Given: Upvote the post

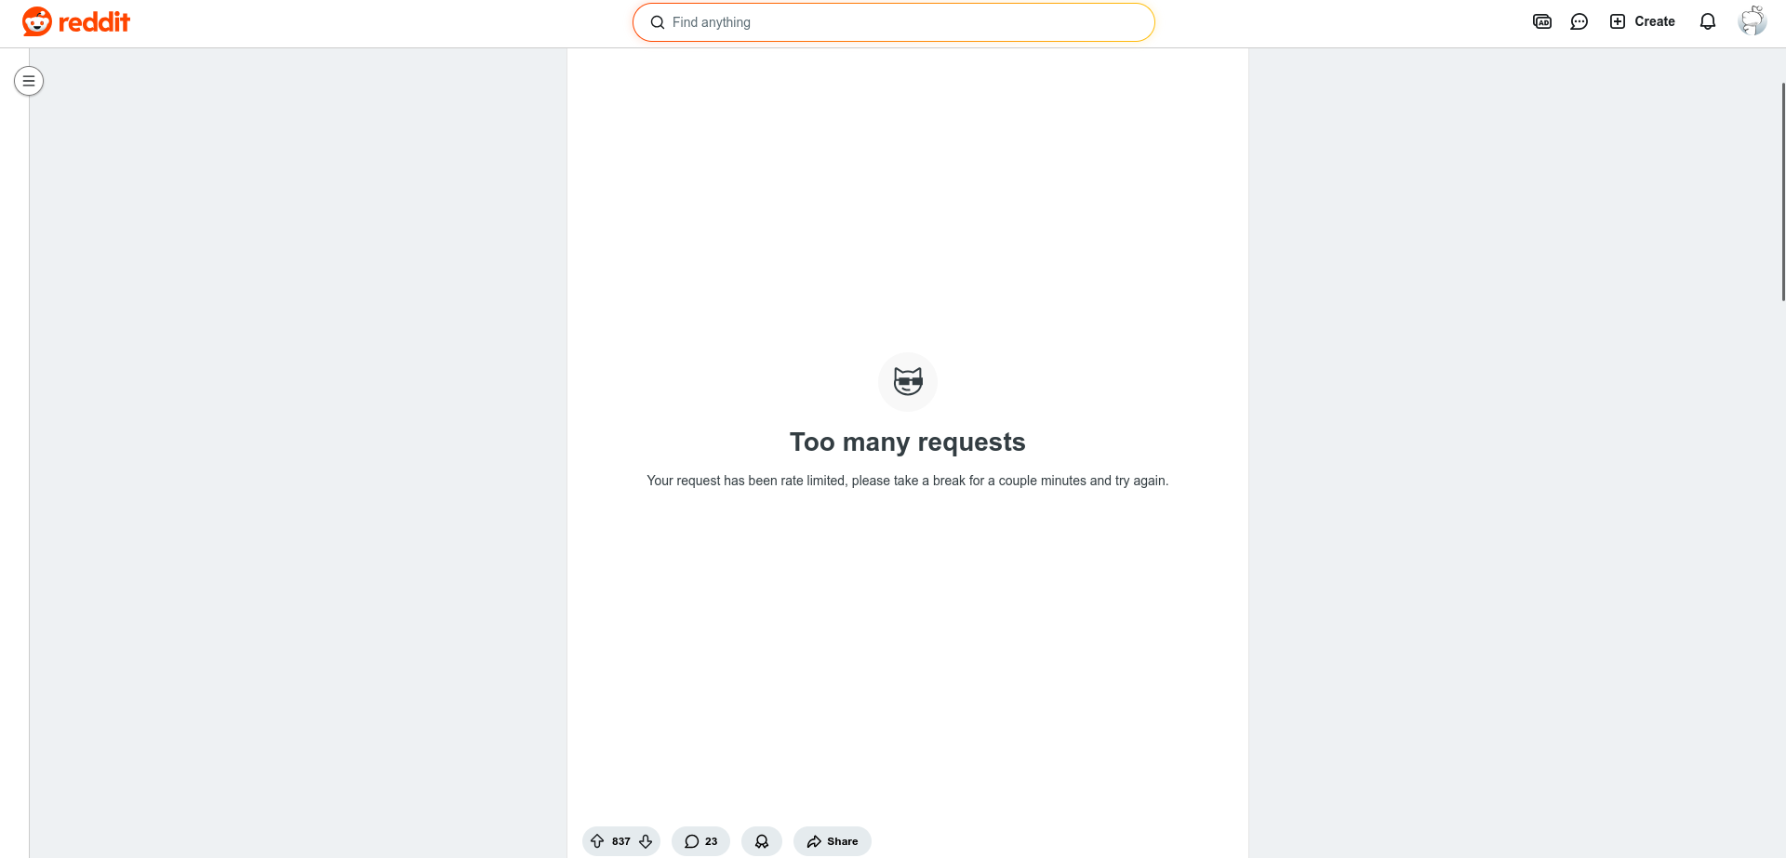Looking at the screenshot, I should point(597,841).
